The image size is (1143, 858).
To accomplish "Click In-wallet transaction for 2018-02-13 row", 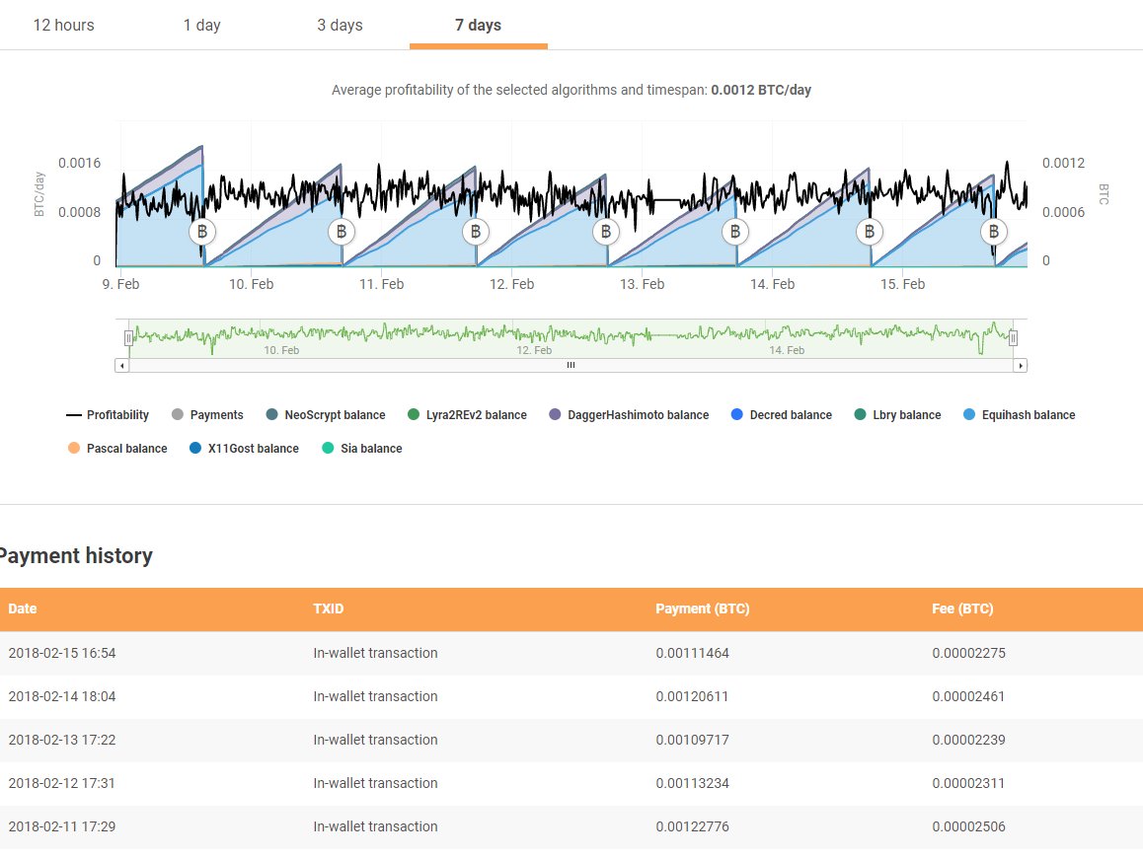I will pos(375,740).
